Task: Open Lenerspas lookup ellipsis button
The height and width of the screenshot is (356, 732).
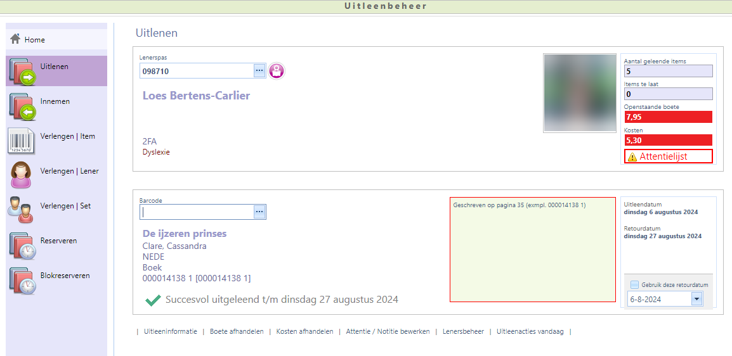Action: (x=259, y=71)
